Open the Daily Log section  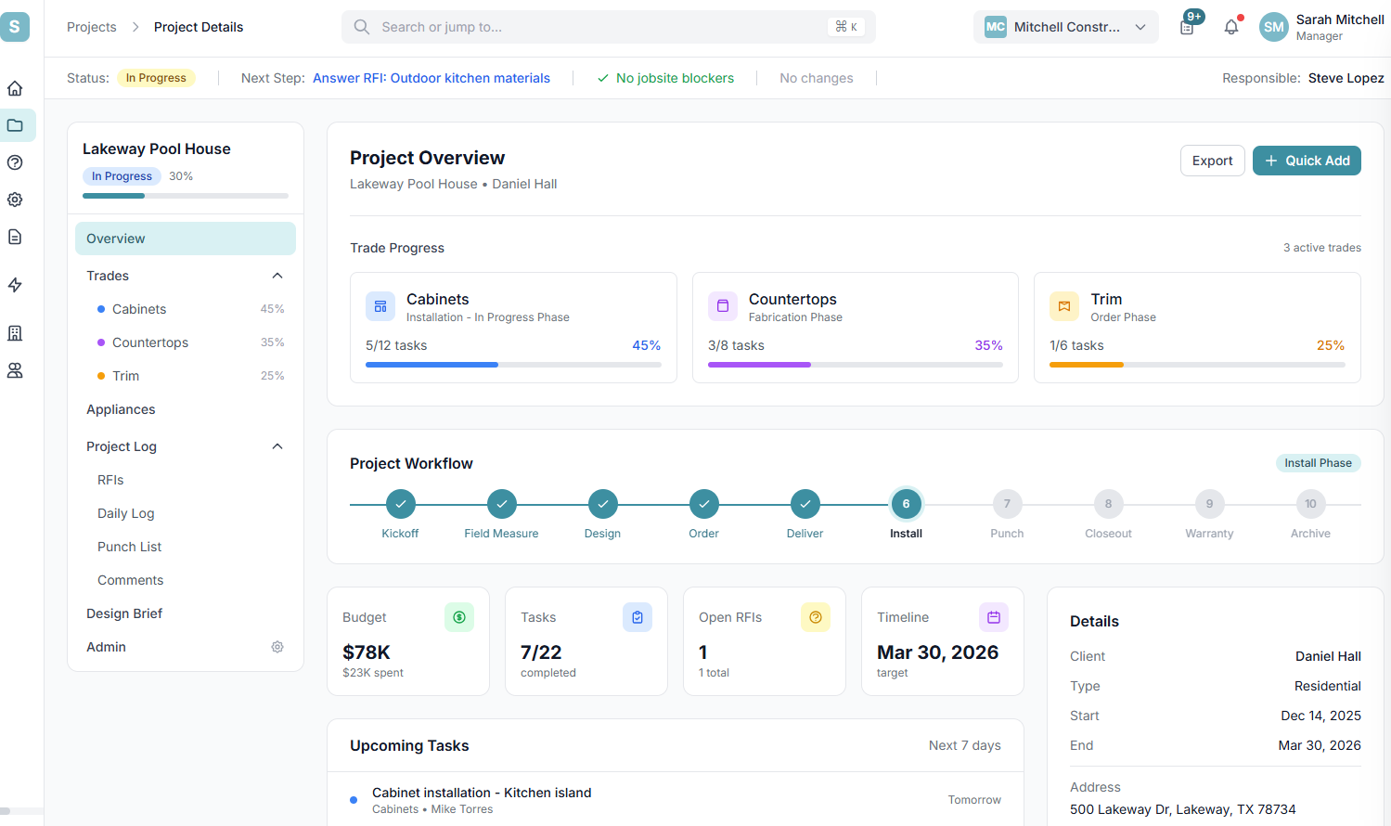tap(125, 513)
